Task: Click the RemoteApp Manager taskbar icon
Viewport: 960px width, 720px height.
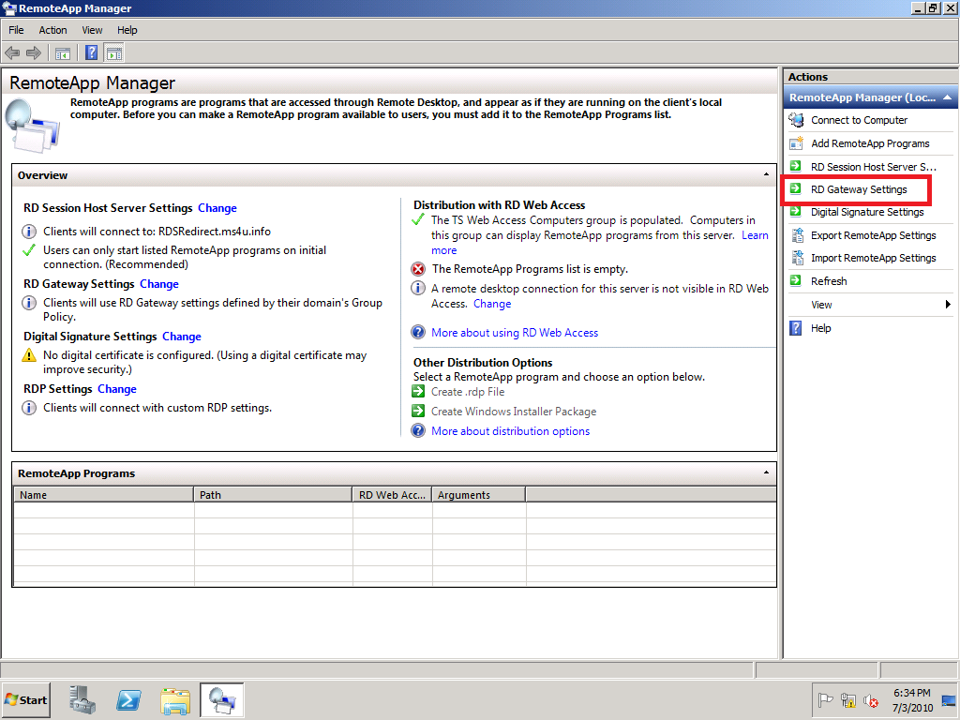Action: pyautogui.click(x=221, y=699)
